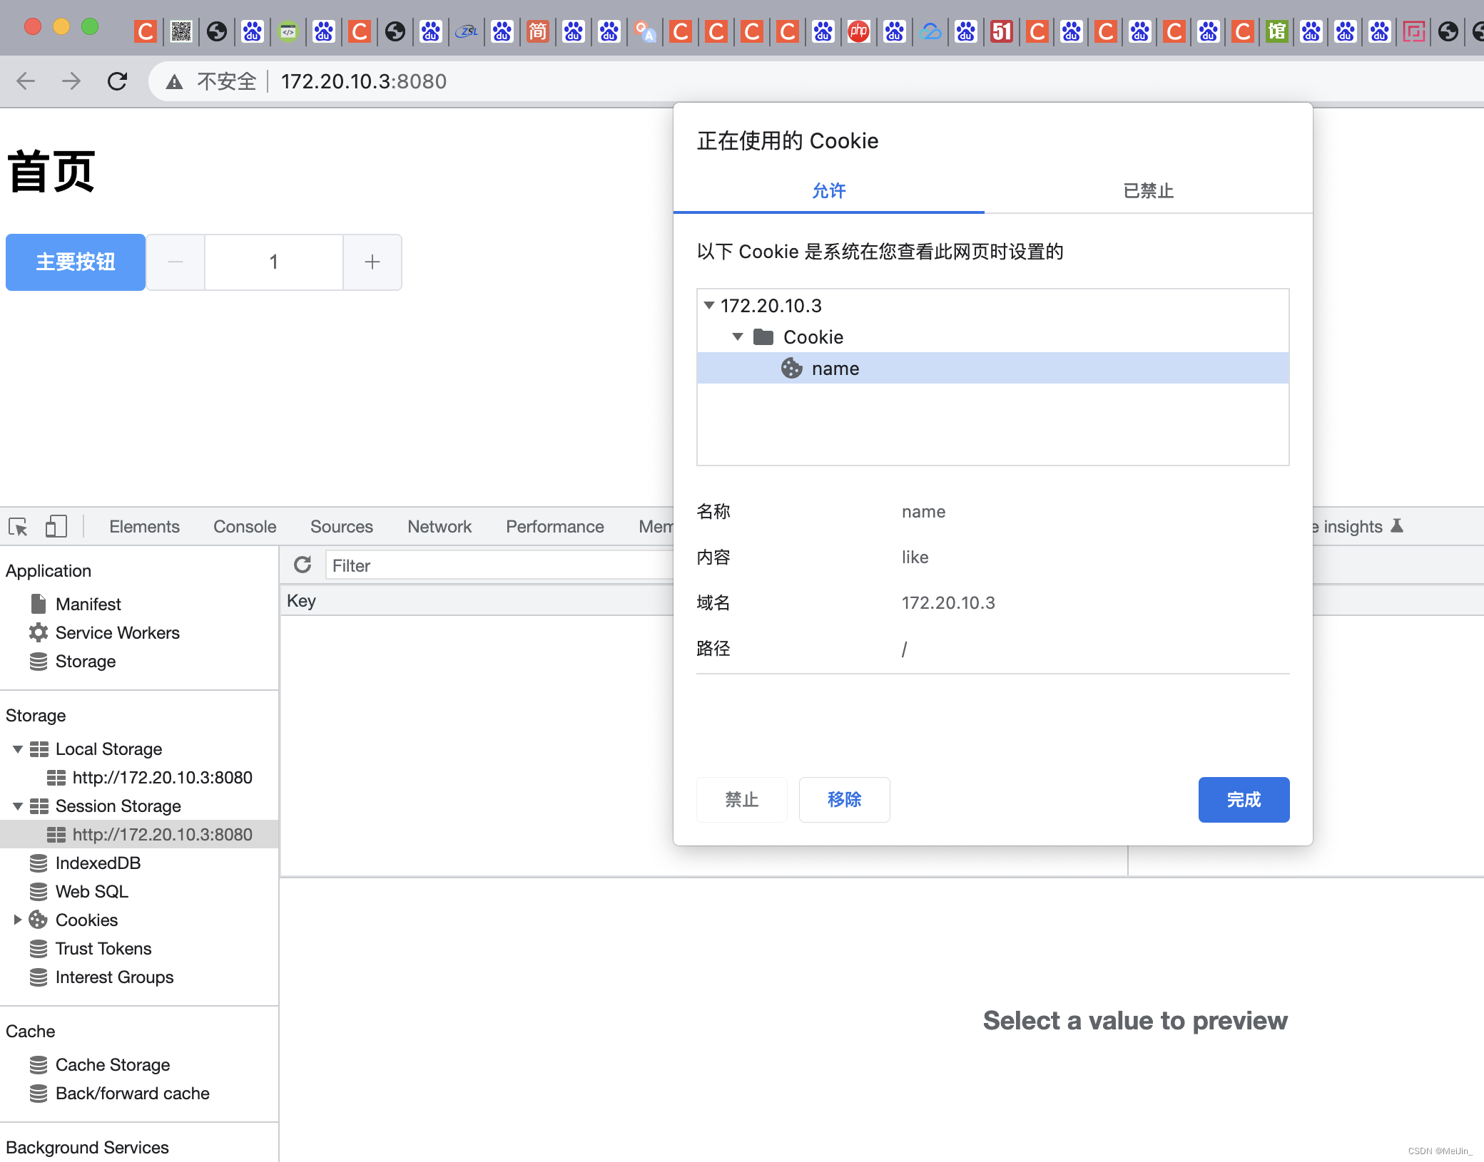The image size is (1484, 1162).
Task: Select Trust Tokens in the sidebar
Action: (103, 948)
